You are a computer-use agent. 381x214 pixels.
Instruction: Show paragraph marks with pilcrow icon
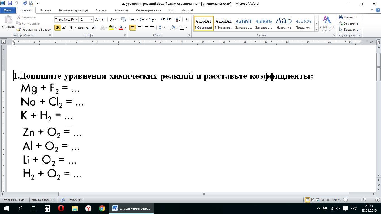pyautogui.click(x=187, y=20)
